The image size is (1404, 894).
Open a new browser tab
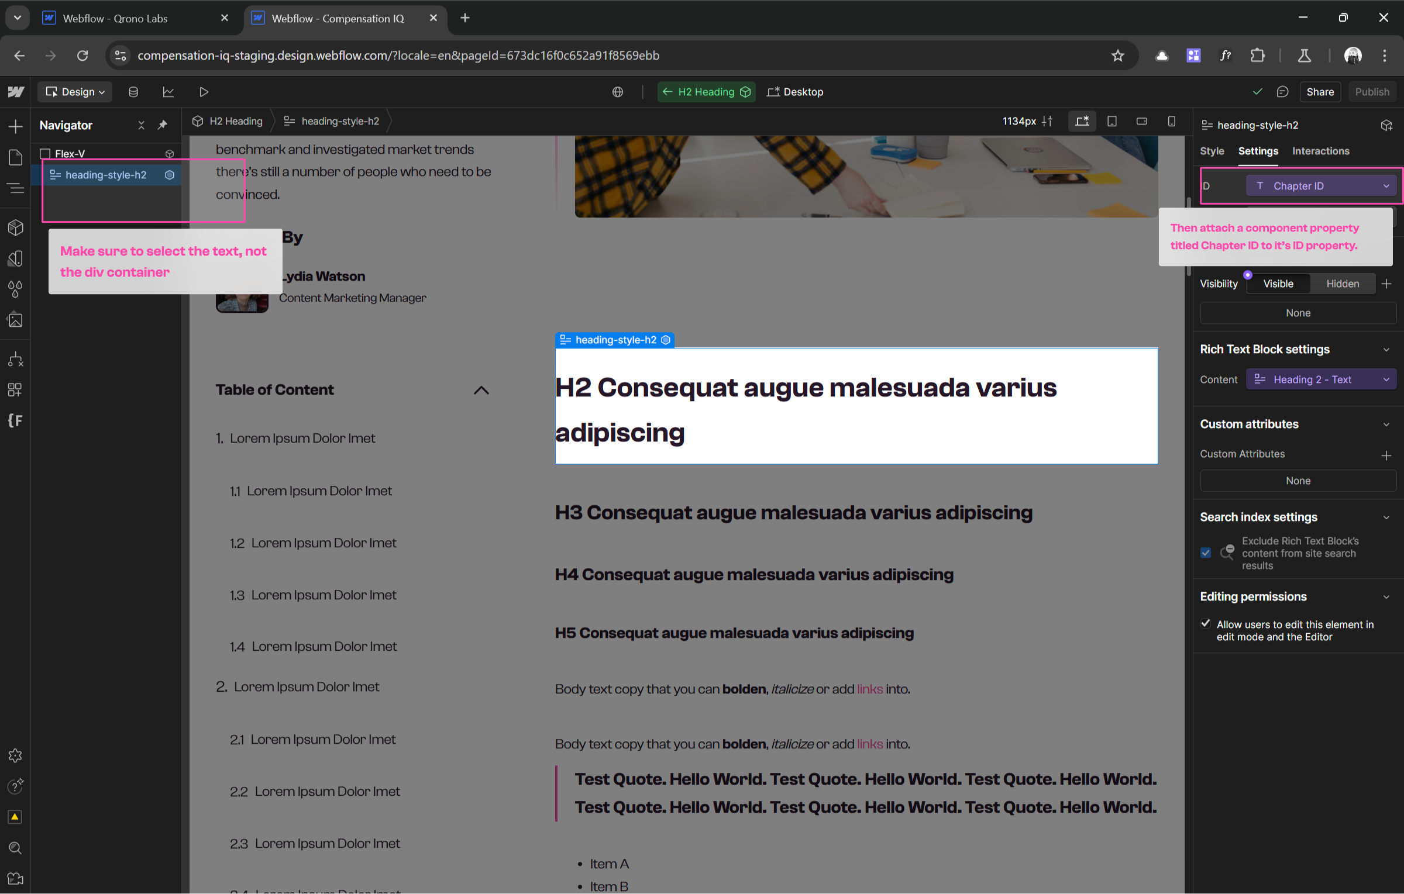pyautogui.click(x=465, y=18)
